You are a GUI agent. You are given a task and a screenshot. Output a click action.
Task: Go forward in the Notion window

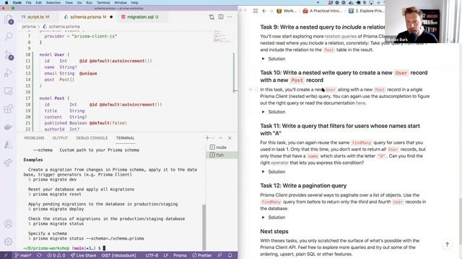[x=271, y=11]
